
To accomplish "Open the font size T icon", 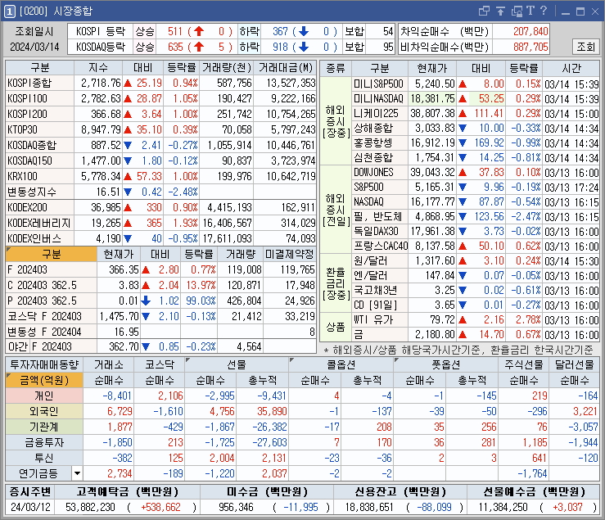I will coord(531,11).
